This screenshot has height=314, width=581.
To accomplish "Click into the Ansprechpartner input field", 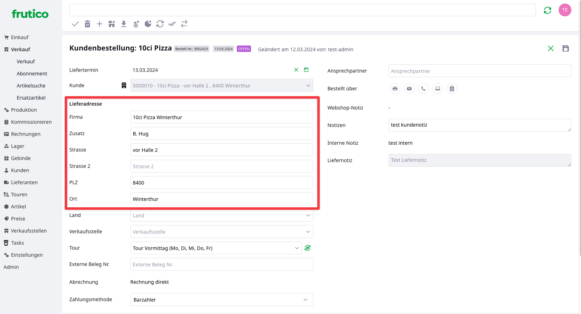I will tap(480, 71).
